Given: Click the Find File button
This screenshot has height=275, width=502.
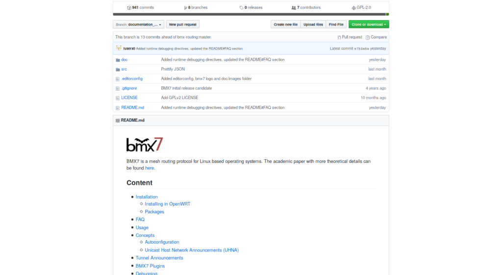Looking at the screenshot, I should click(336, 25).
